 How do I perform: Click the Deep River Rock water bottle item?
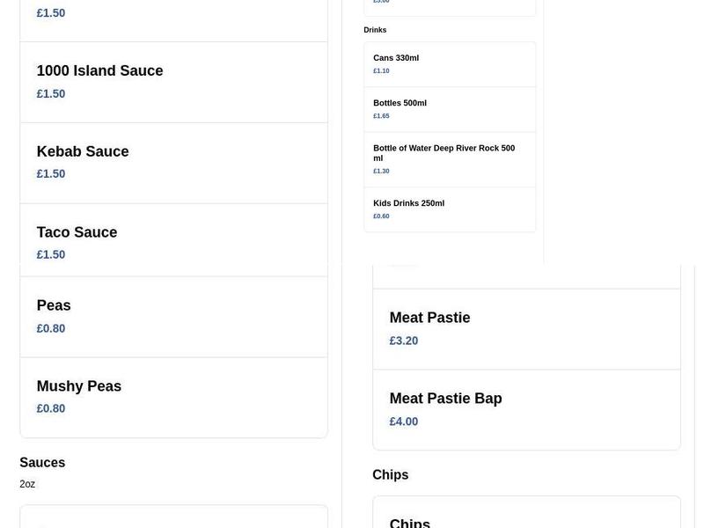[444, 153]
